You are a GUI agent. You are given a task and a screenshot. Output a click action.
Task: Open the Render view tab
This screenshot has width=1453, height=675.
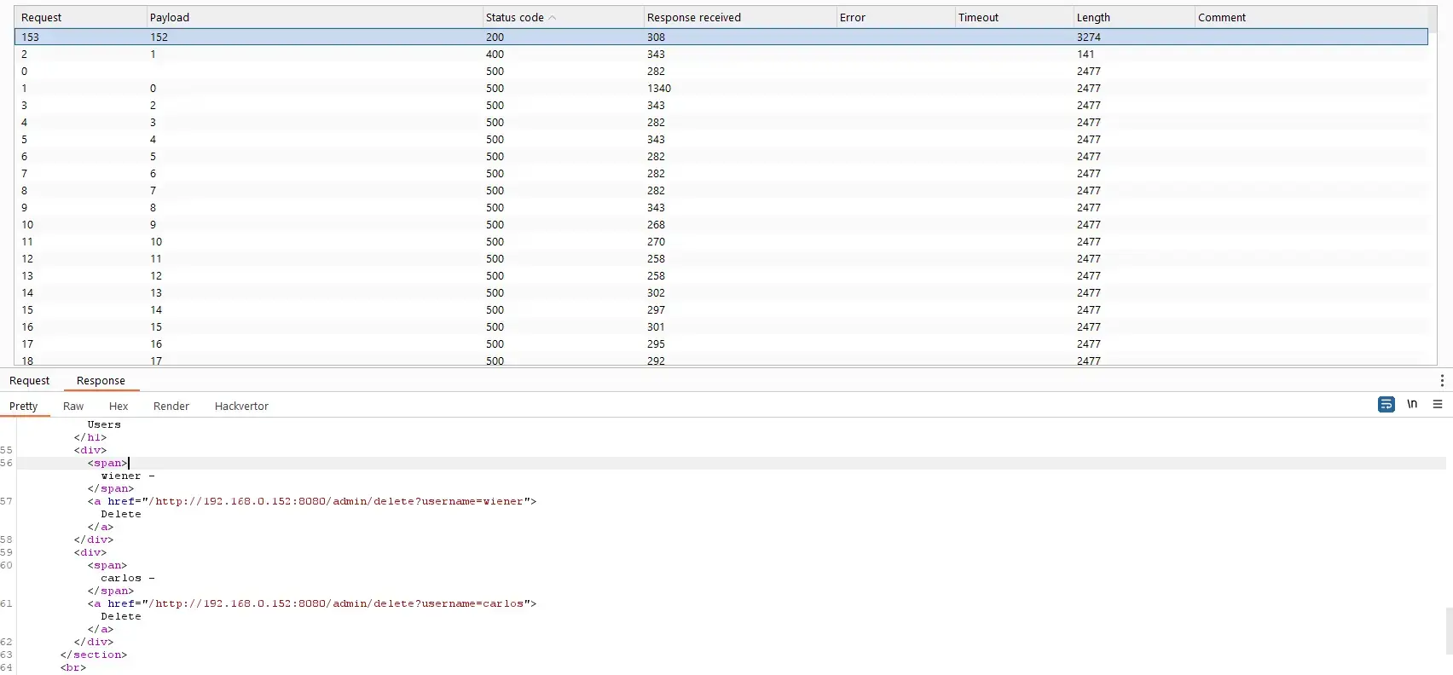coord(171,407)
